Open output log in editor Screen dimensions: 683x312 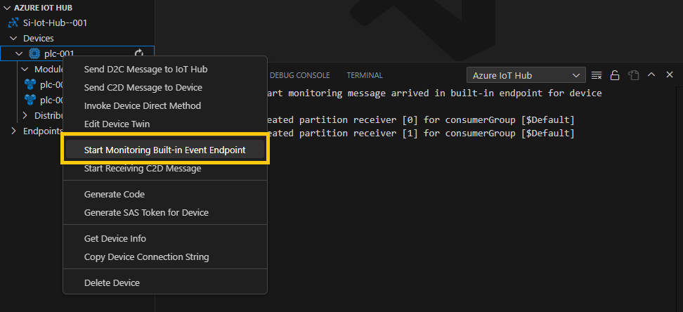coord(633,75)
